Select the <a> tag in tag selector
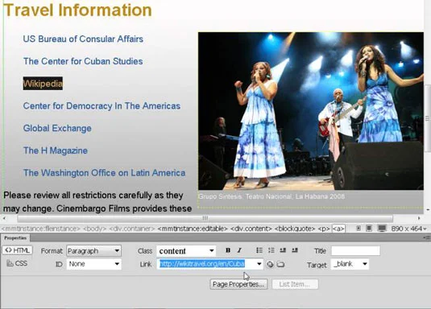The height and width of the screenshot is (309, 431). (338, 229)
